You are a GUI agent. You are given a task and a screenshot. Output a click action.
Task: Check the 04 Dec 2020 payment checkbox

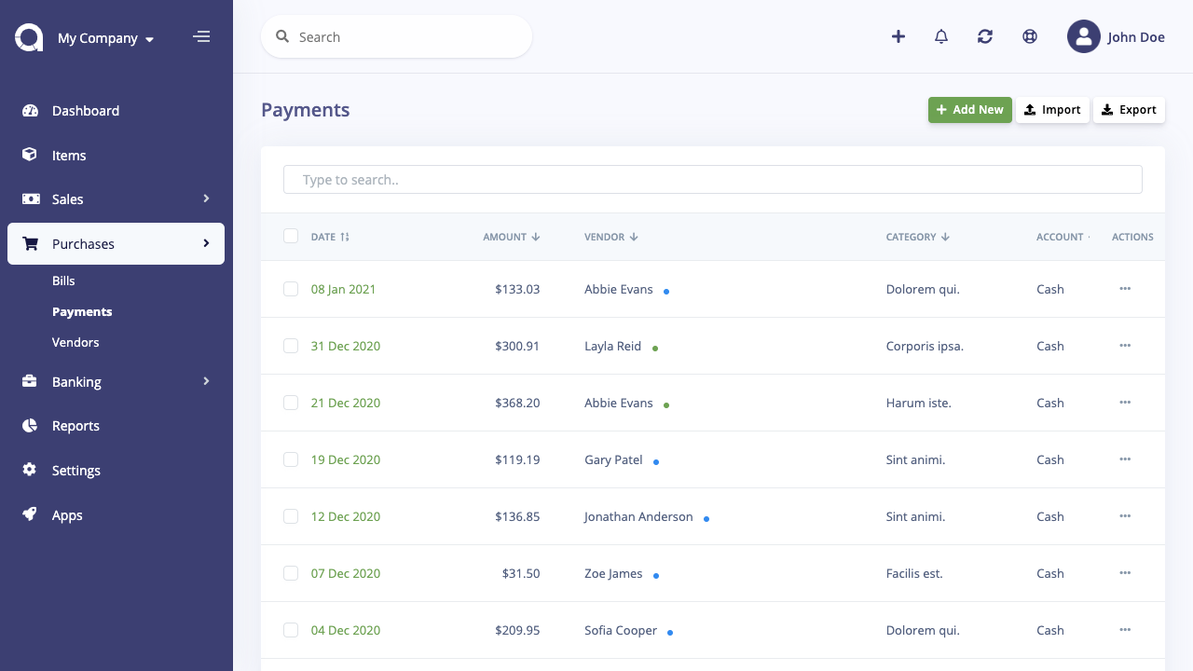coord(291,630)
